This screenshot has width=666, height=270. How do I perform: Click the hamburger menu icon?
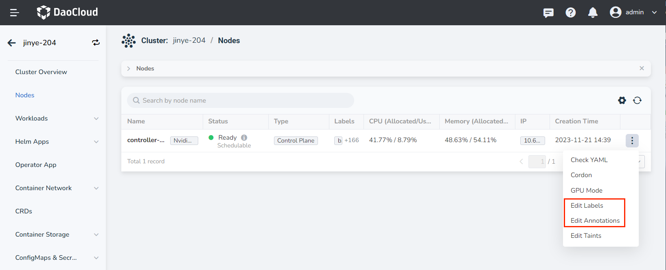tap(15, 13)
